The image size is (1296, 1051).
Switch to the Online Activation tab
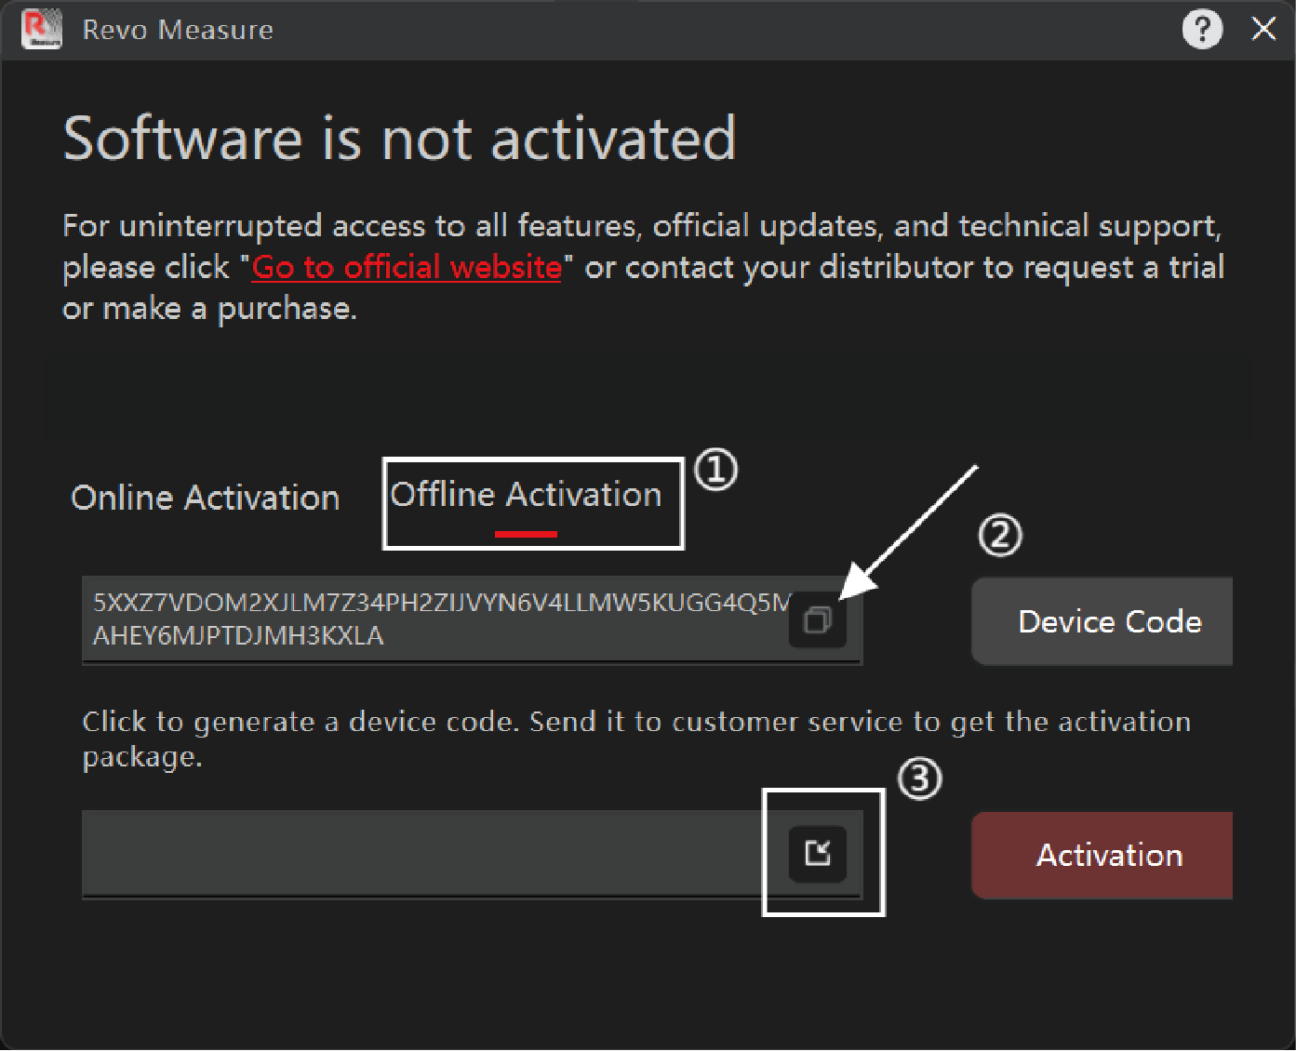206,498
